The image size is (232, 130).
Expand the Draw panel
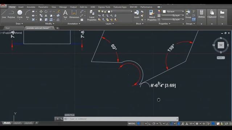pyautogui.click(x=19, y=23)
